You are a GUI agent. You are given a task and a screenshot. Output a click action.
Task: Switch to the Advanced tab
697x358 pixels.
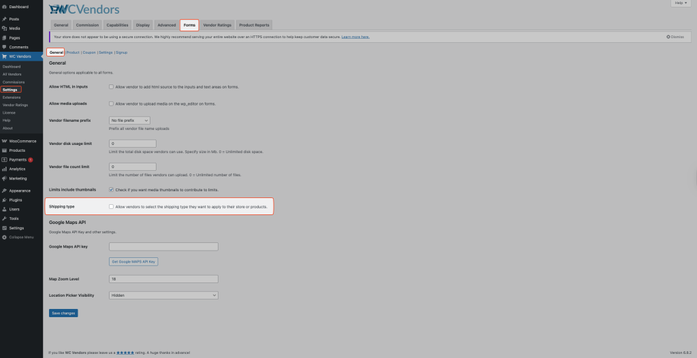pyautogui.click(x=167, y=25)
